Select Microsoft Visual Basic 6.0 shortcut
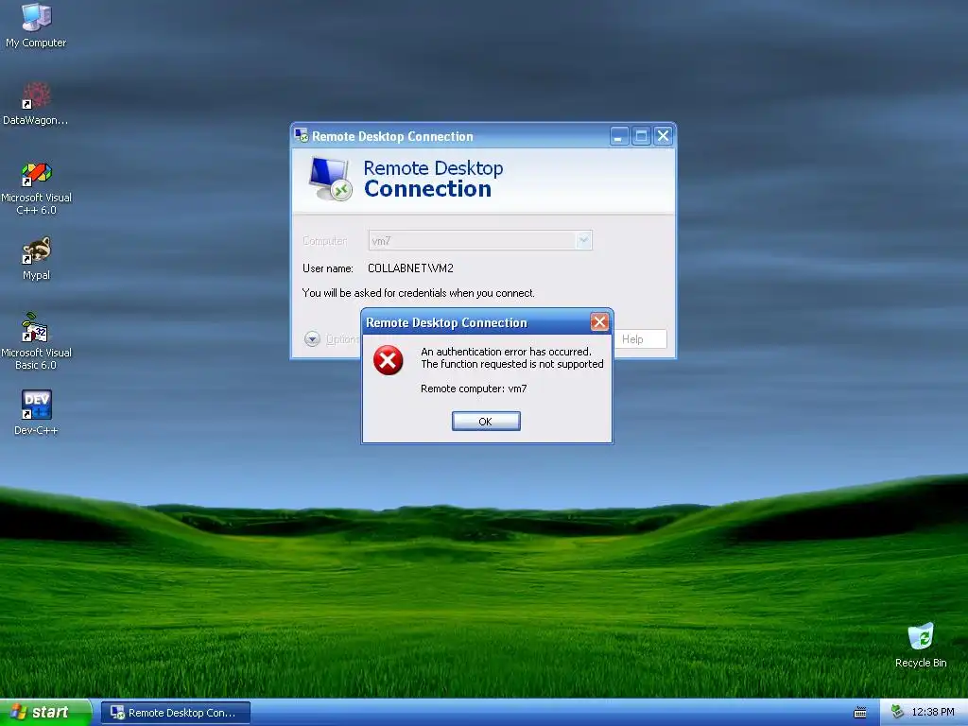The image size is (968, 726). point(36,341)
